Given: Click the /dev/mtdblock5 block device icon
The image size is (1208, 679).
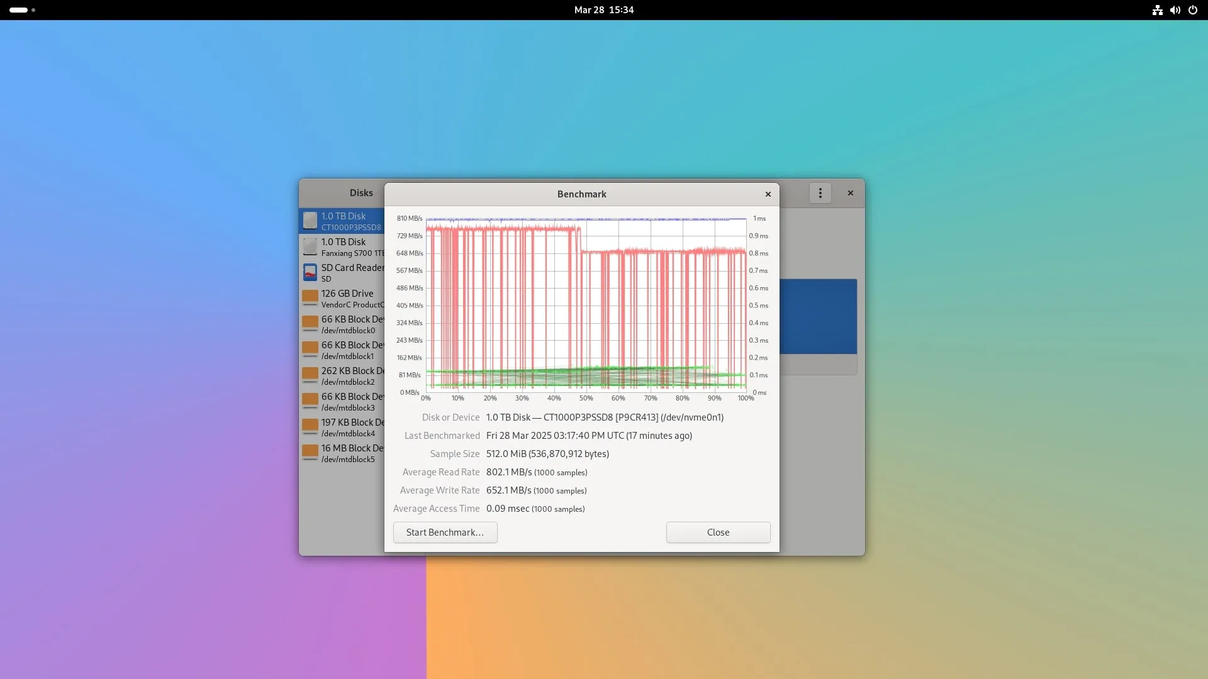Looking at the screenshot, I should [310, 453].
